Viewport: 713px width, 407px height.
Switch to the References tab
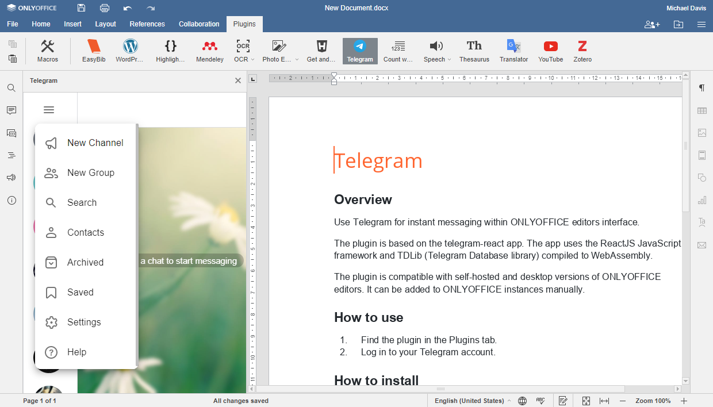(147, 24)
